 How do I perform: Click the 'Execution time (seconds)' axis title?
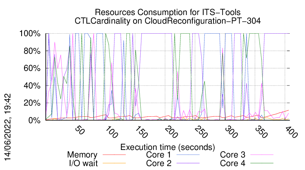click(168, 147)
